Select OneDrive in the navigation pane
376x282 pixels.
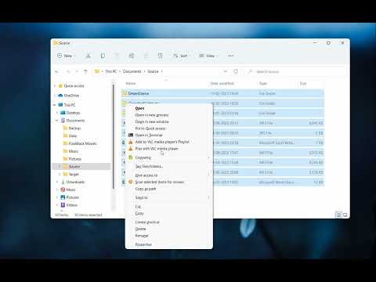(x=71, y=96)
